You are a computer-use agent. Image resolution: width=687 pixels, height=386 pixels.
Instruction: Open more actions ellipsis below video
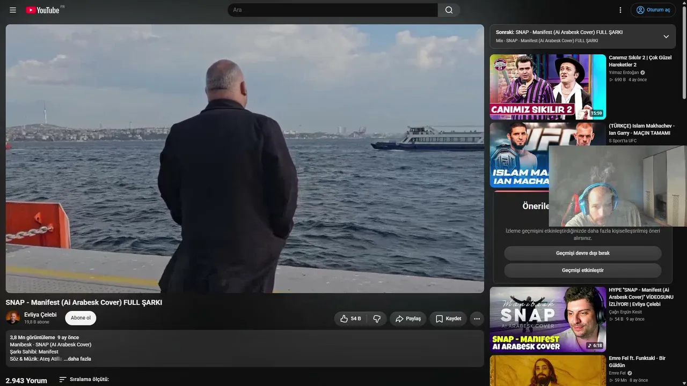coord(477,318)
